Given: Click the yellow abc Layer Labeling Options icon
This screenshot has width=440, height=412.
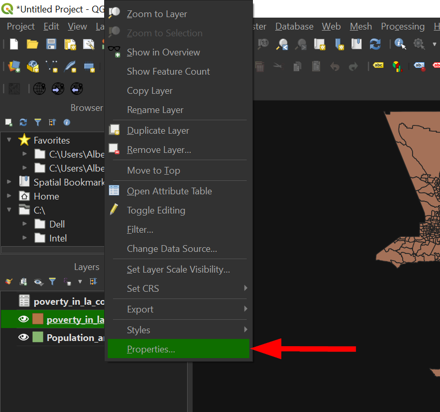Looking at the screenshot, I should coord(378,65).
